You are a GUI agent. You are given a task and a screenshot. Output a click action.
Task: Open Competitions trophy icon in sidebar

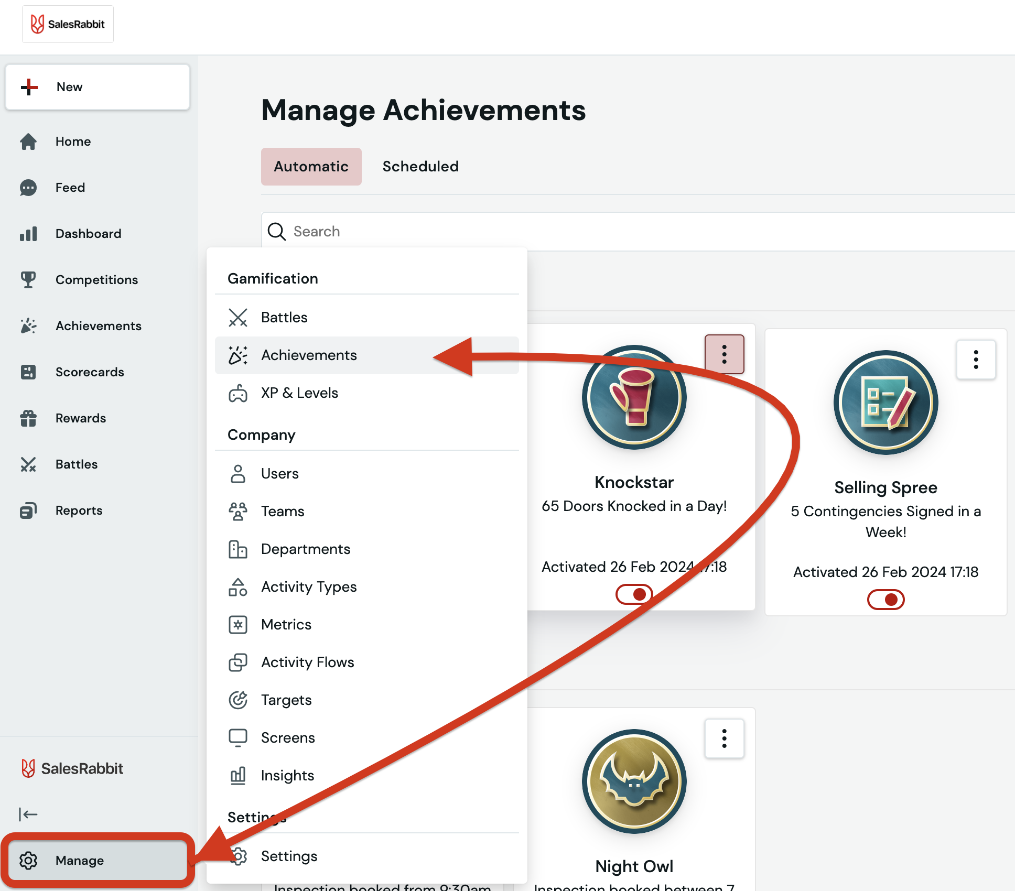point(28,280)
